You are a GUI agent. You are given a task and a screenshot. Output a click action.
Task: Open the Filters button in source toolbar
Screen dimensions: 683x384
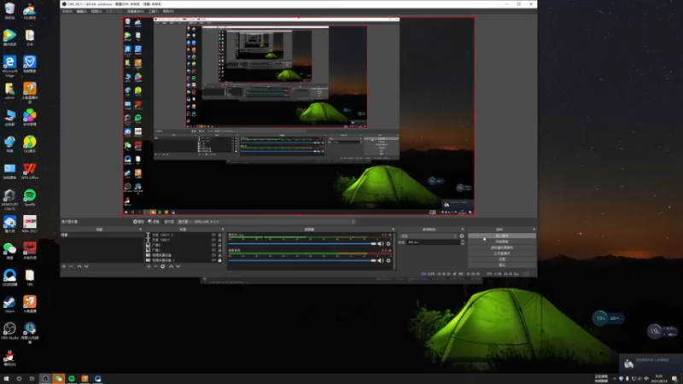pos(154,222)
